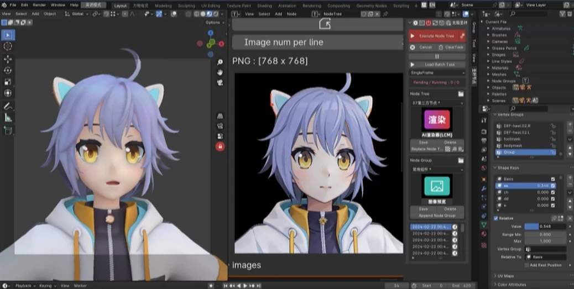The width and height of the screenshot is (574, 289).
Task: Open the Node Tree folder icon
Action: [461, 94]
